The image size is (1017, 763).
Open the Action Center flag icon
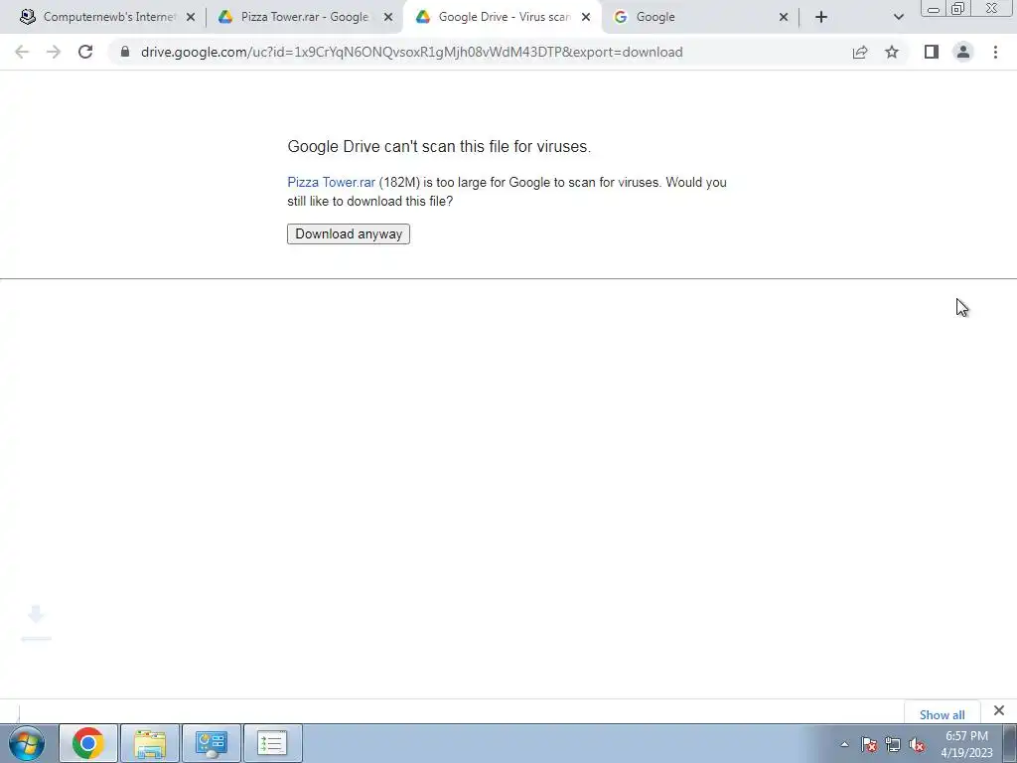869,744
